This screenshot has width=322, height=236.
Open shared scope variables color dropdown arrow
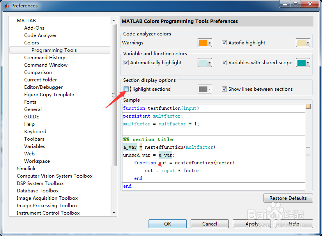(x=308, y=63)
